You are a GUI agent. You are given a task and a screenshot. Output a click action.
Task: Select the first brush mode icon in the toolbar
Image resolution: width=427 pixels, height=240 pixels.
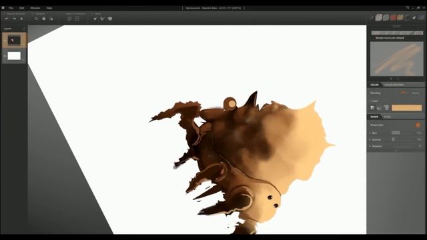(95, 19)
